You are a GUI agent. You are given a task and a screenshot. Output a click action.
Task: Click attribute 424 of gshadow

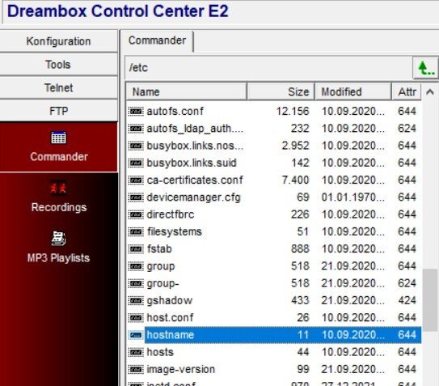click(407, 300)
